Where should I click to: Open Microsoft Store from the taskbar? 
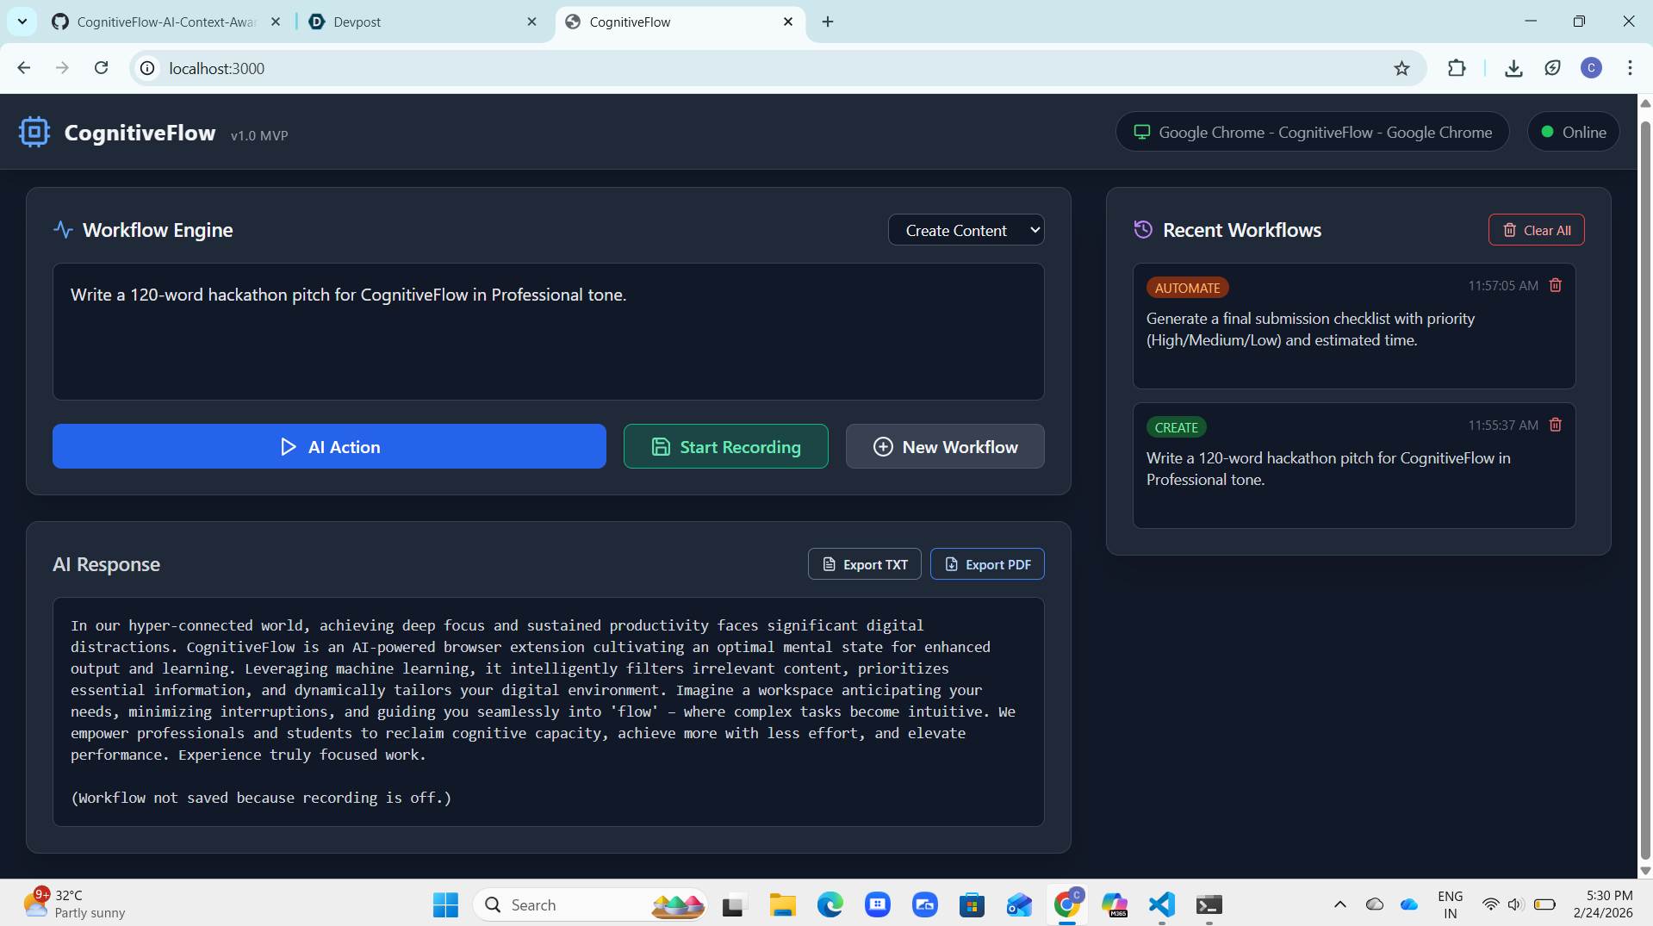(x=973, y=904)
